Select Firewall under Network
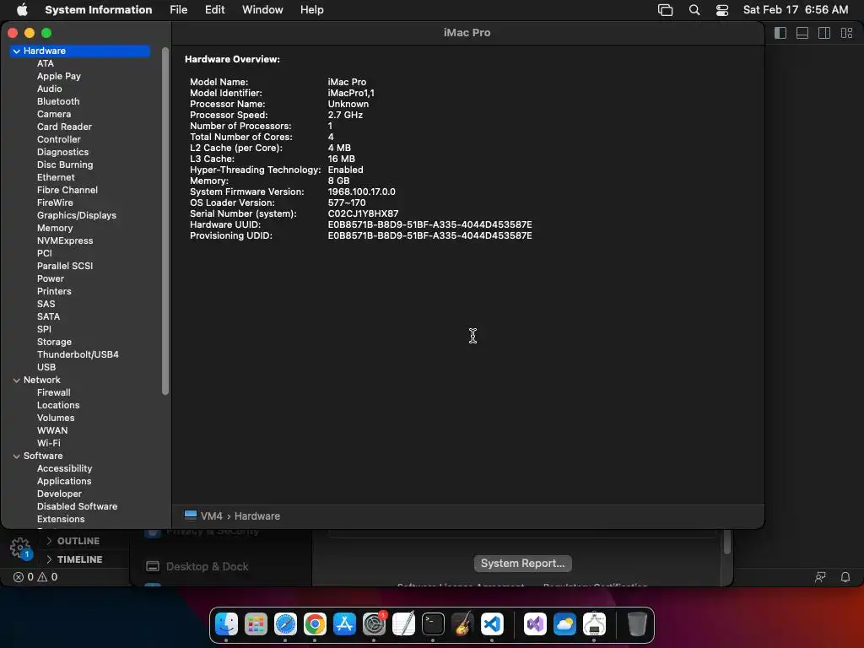Screen dimensions: 864x648 pos(53,393)
